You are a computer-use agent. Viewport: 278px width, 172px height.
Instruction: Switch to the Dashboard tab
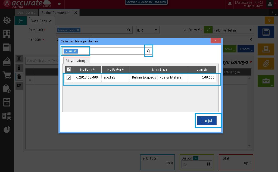(26, 12)
